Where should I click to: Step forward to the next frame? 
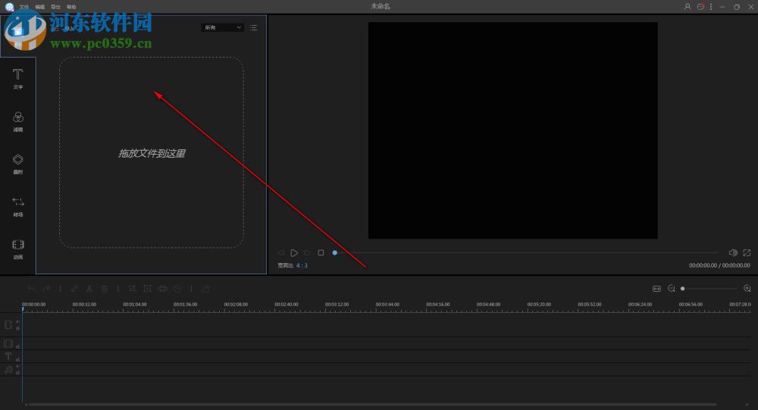click(x=307, y=253)
